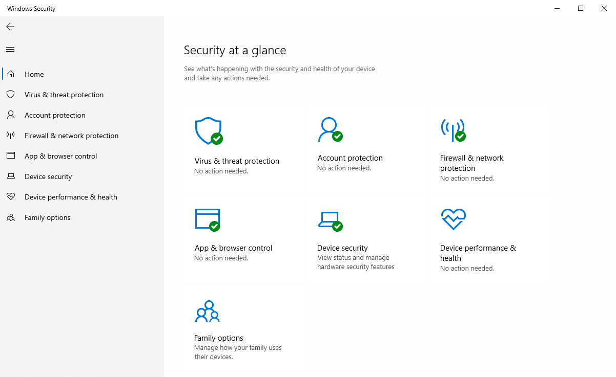Click the Home house icon in sidebar

(11, 74)
